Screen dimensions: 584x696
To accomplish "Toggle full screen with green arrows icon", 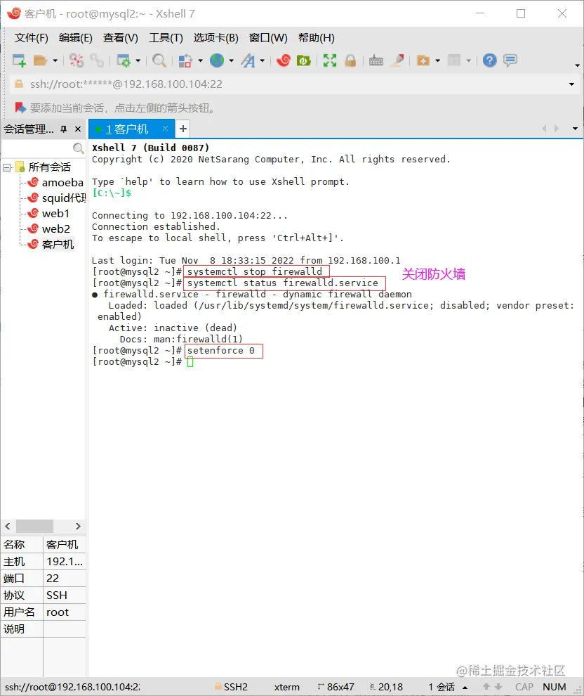I will point(330,60).
